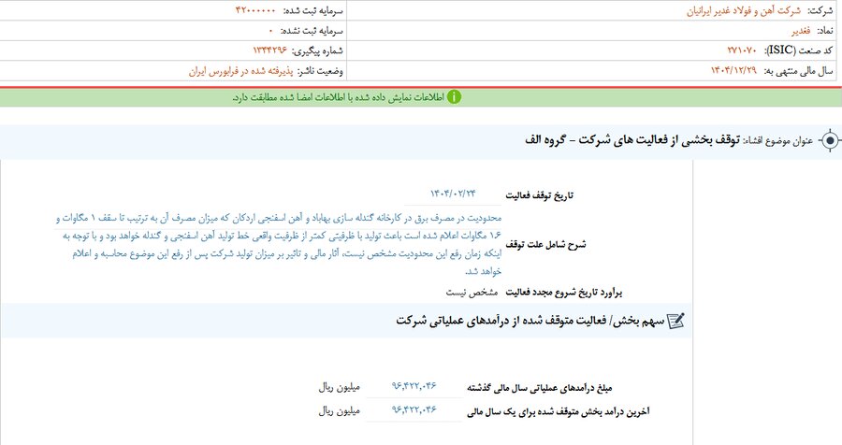Viewport: 842px width, 445px height.
Task: Click the label شرح شامل علت توقف
Action: tap(545, 244)
